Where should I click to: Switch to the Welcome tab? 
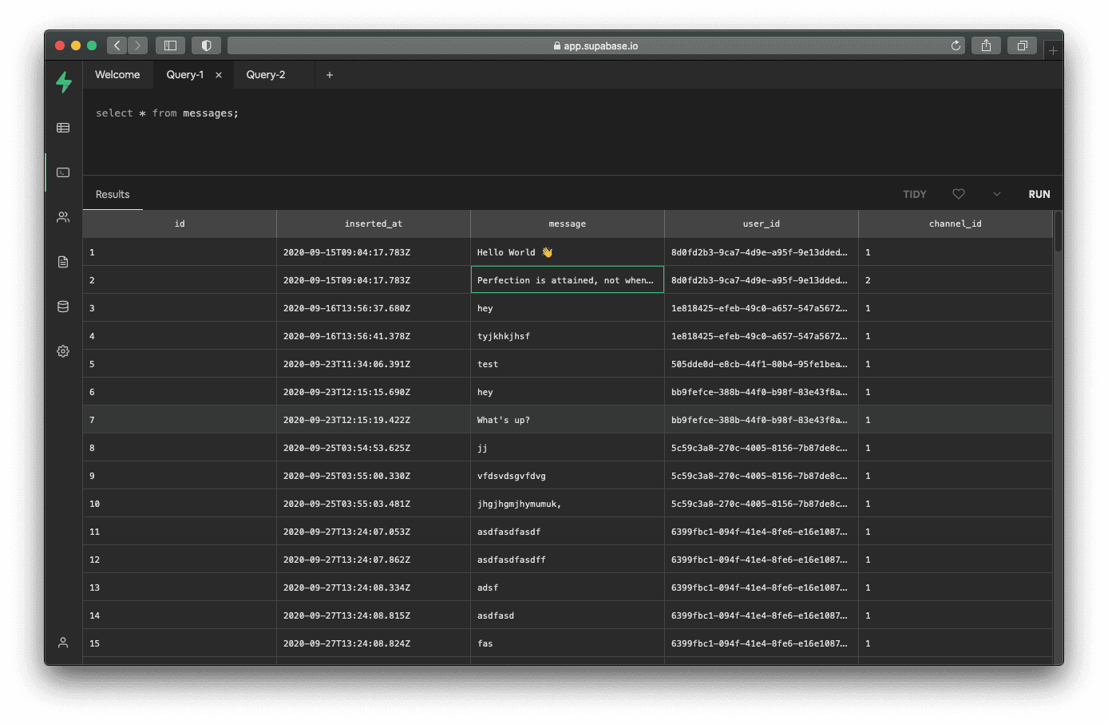pyautogui.click(x=117, y=75)
